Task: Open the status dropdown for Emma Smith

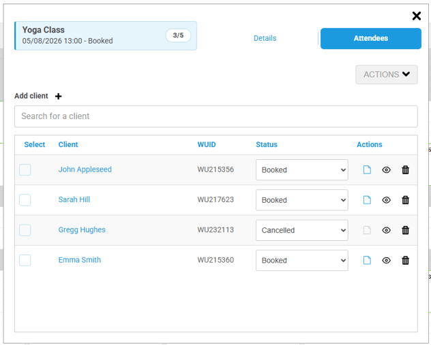Action: coord(302,260)
